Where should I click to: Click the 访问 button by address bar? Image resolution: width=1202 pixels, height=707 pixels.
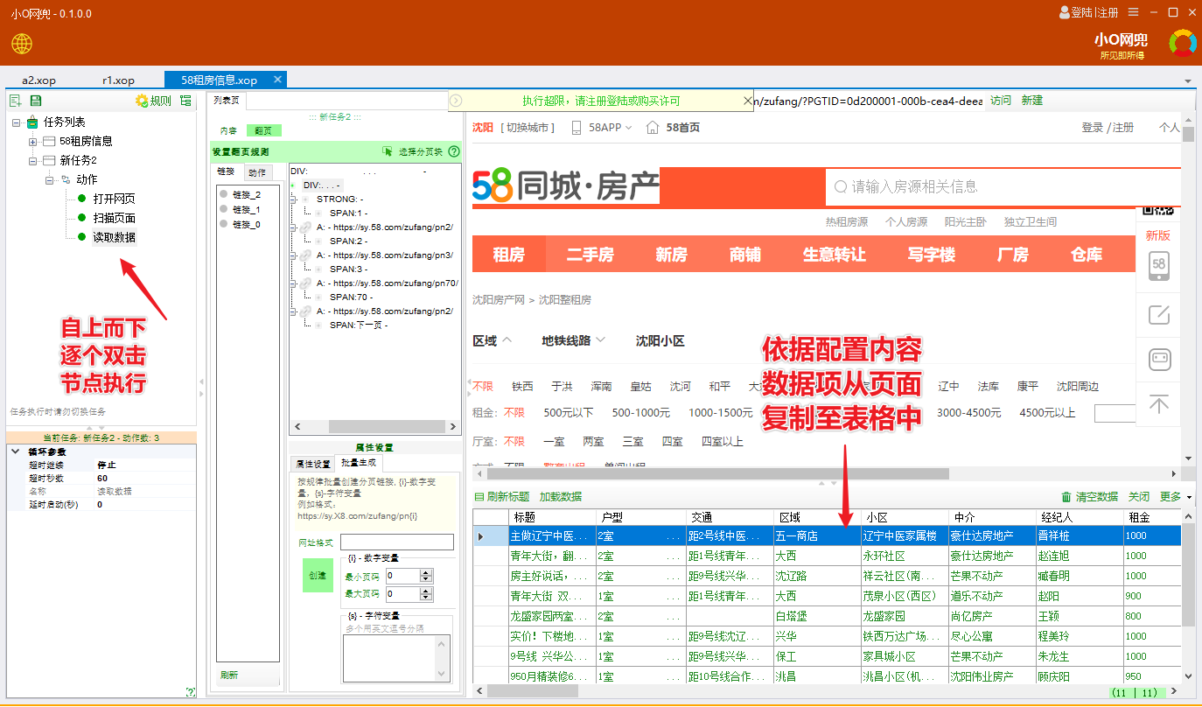pyautogui.click(x=1000, y=101)
